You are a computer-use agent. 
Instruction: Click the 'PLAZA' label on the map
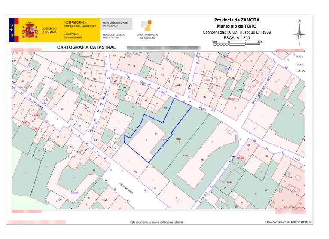click(299, 56)
